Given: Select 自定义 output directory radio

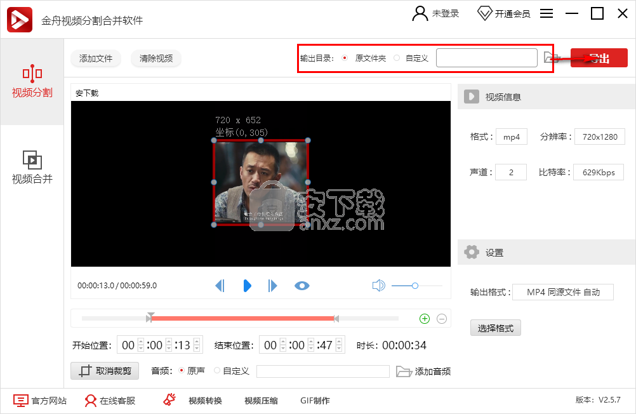Looking at the screenshot, I should [397, 58].
